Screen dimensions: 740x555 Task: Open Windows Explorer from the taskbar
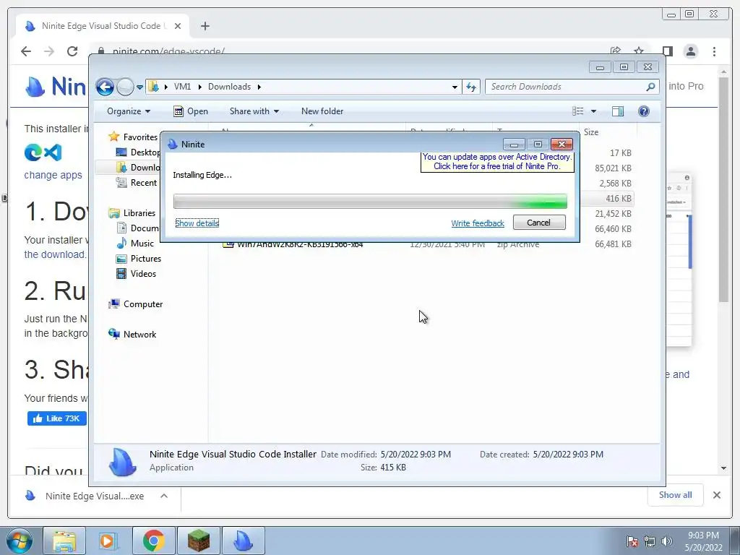[x=64, y=541]
